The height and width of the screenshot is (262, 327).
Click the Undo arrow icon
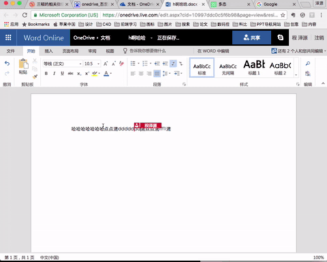point(7,63)
